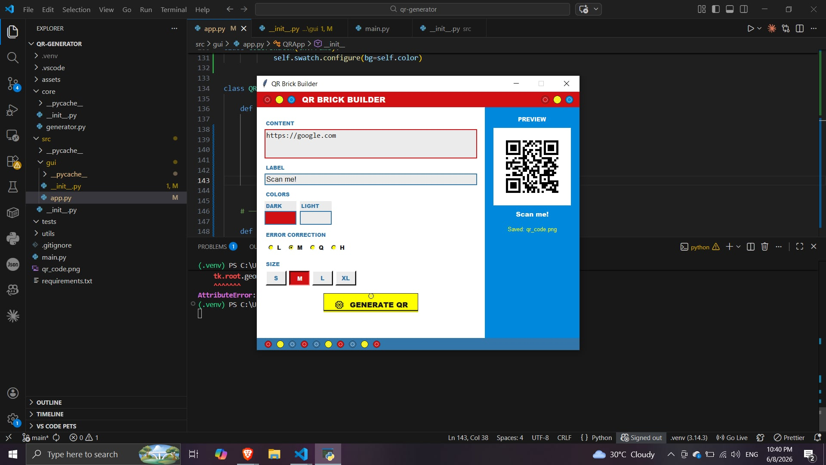Click Signed out in the status bar
This screenshot has height=465, width=826.
click(641, 437)
